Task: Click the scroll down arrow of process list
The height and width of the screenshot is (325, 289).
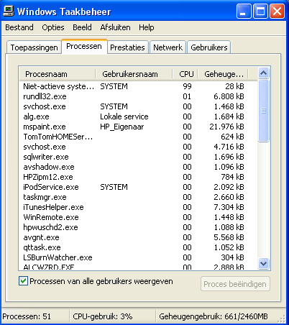Action: coord(264,264)
